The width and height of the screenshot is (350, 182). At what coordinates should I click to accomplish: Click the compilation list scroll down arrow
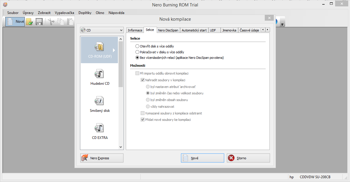tap(121, 147)
